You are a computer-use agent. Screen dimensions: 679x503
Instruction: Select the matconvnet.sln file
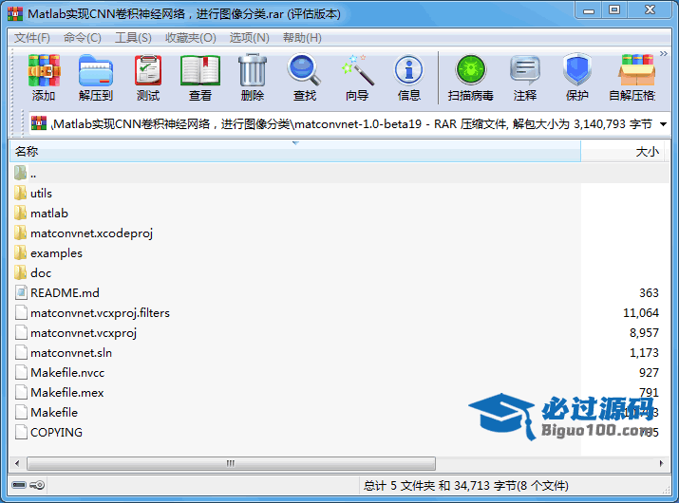click(x=71, y=352)
